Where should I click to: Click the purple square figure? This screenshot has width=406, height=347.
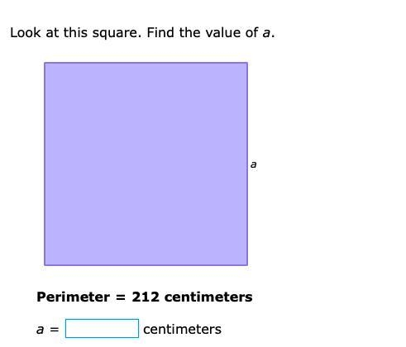click(146, 164)
